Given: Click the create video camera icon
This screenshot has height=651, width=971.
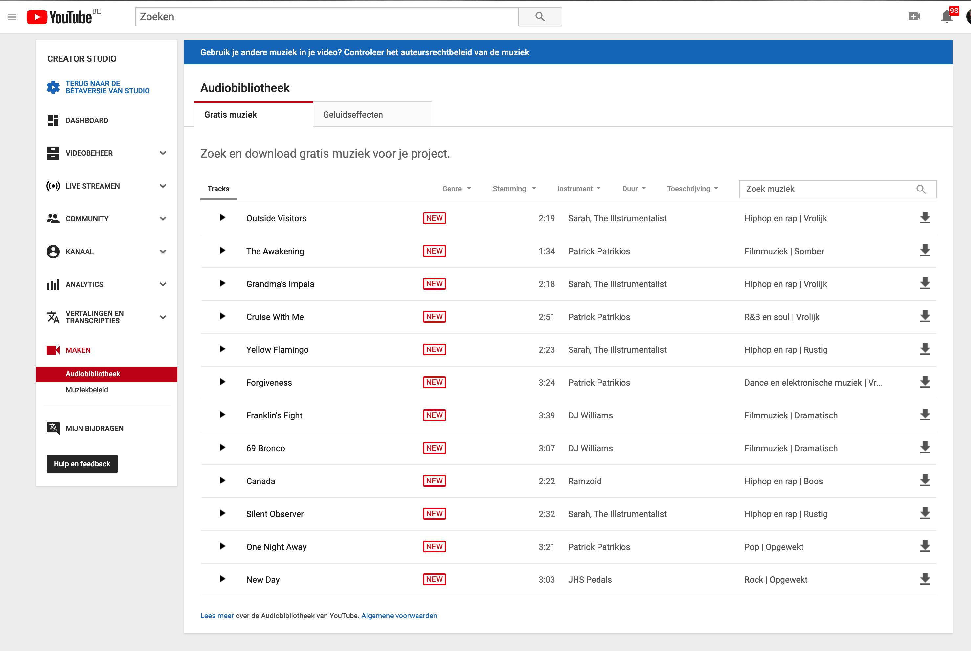Looking at the screenshot, I should pyautogui.click(x=914, y=17).
